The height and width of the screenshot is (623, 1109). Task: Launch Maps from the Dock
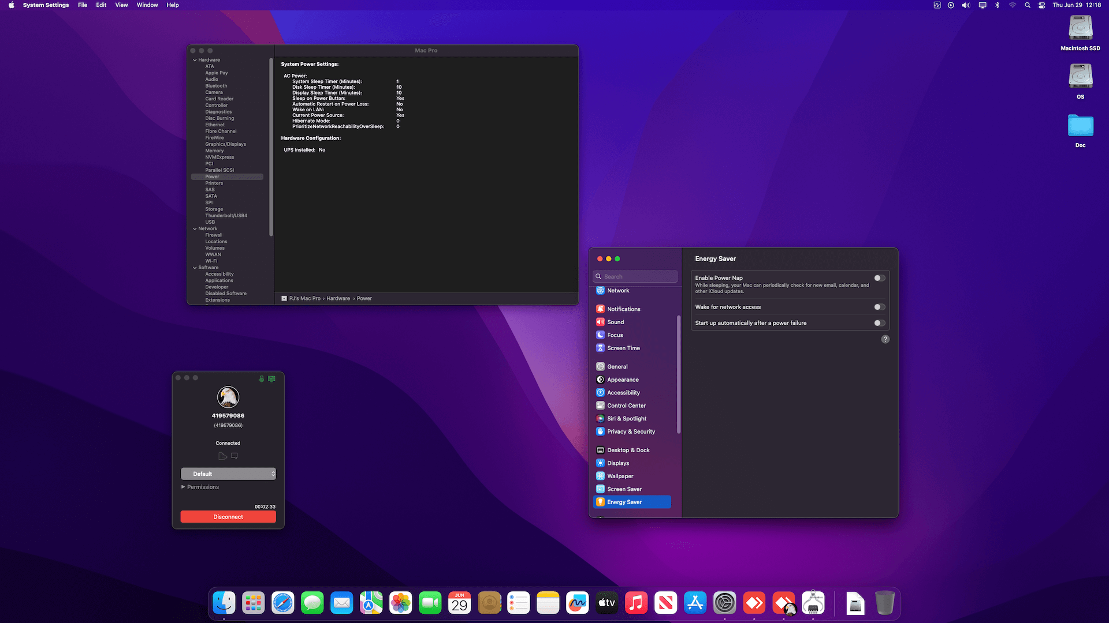[x=371, y=603]
